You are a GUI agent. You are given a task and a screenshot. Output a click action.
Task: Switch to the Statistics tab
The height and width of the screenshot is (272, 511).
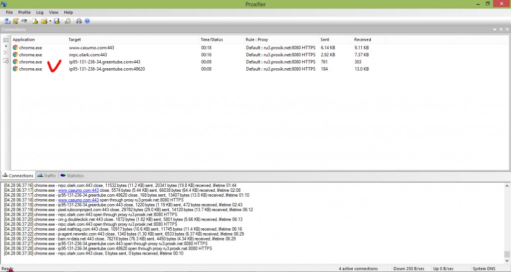pyautogui.click(x=72, y=176)
